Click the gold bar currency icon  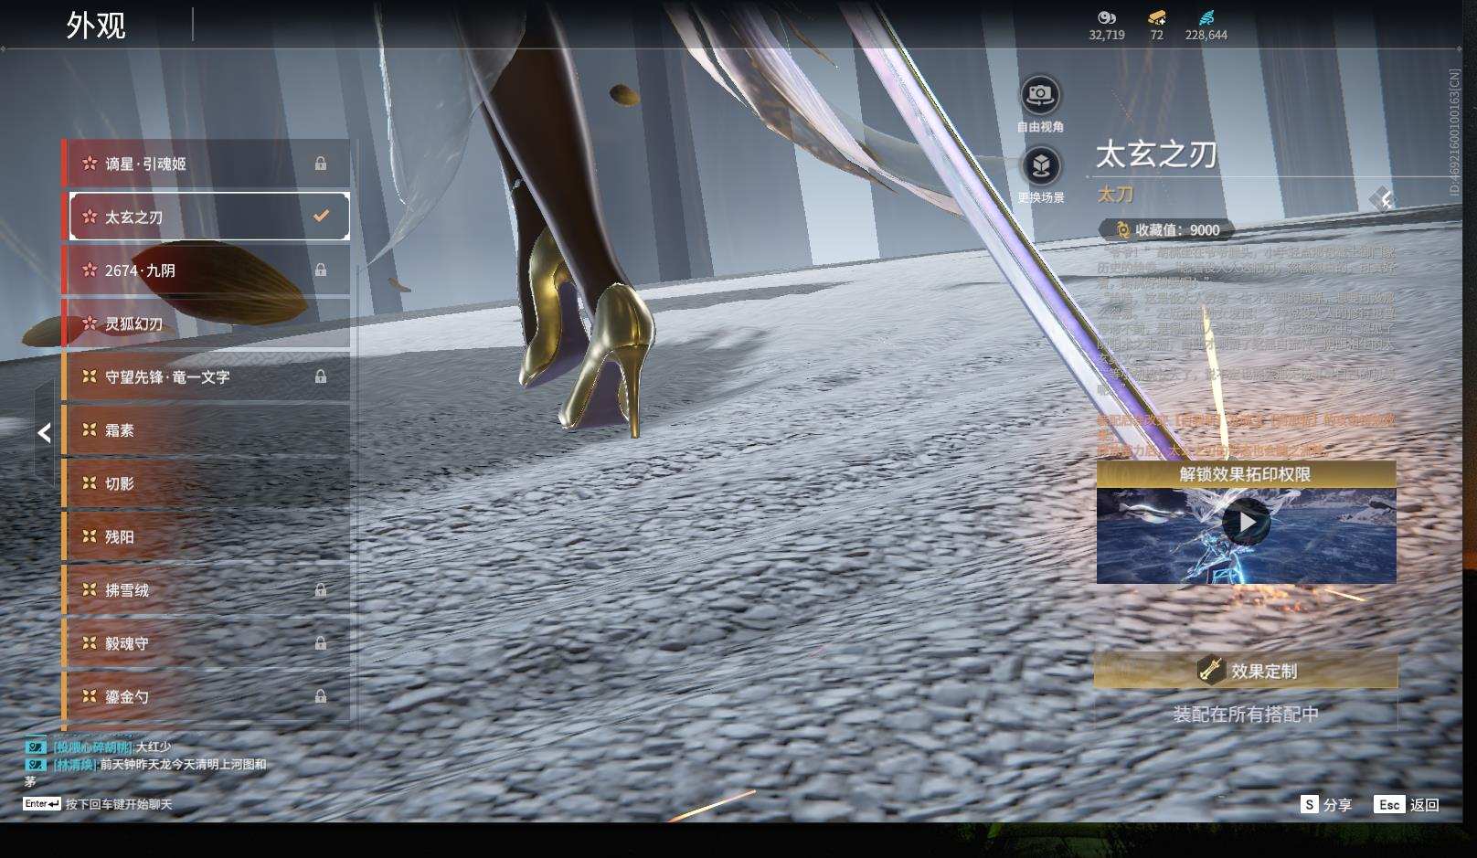pyautogui.click(x=1156, y=17)
